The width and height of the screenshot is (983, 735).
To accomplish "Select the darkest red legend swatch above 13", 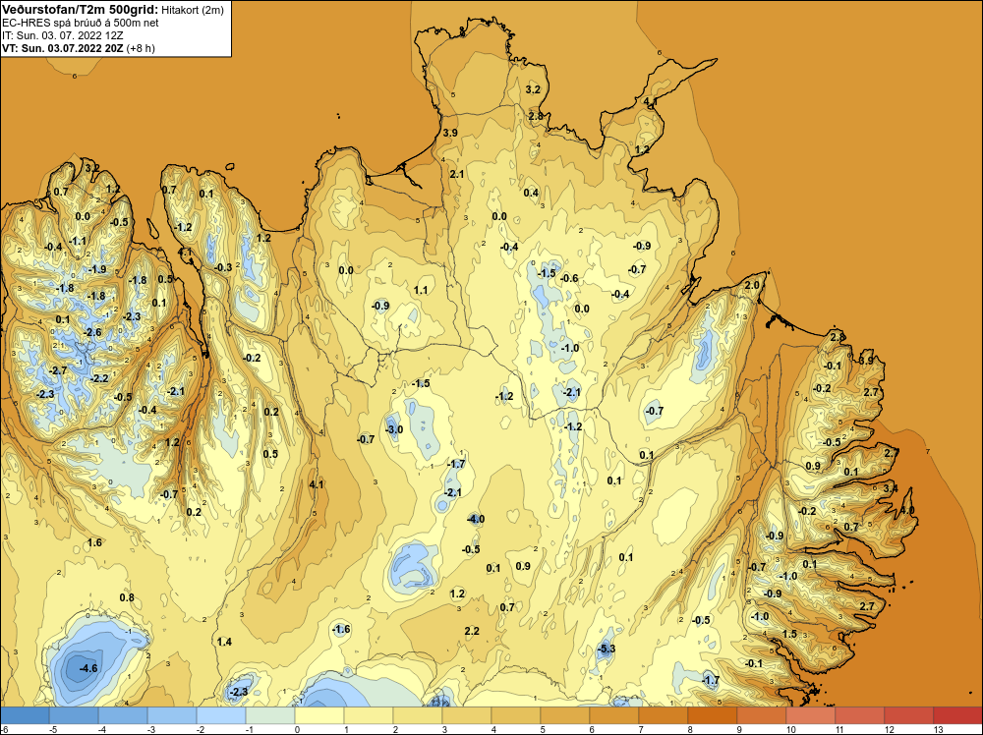I will click(x=957, y=715).
